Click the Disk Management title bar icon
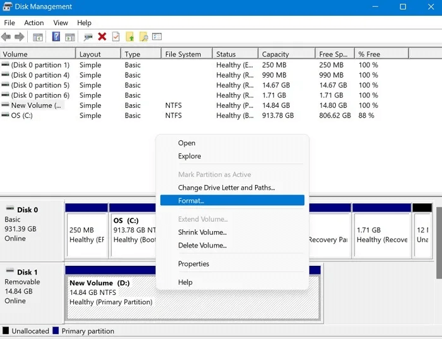 [x=8, y=6]
